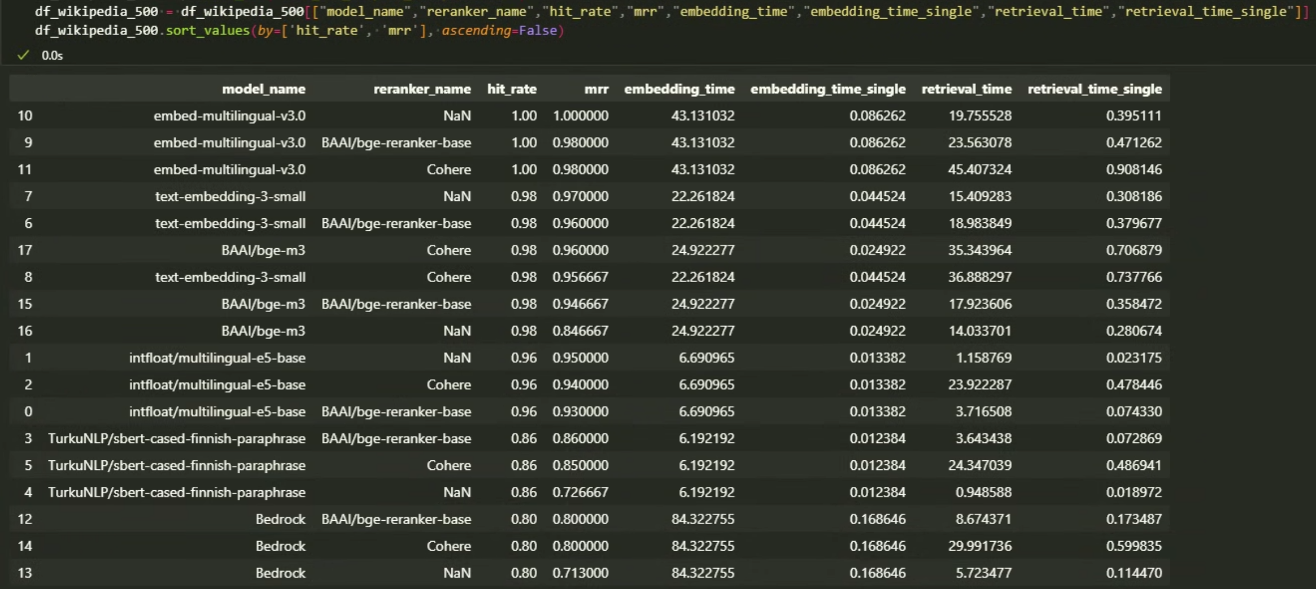Click mrr value 0.713000
This screenshot has width=1316, height=589.
coord(581,573)
